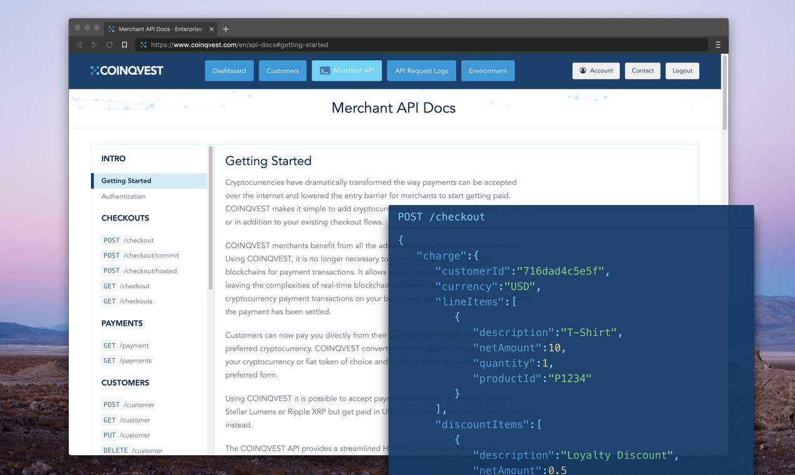Open the browser hamburger menu
Viewport: 795px width, 475px height.
coord(718,45)
